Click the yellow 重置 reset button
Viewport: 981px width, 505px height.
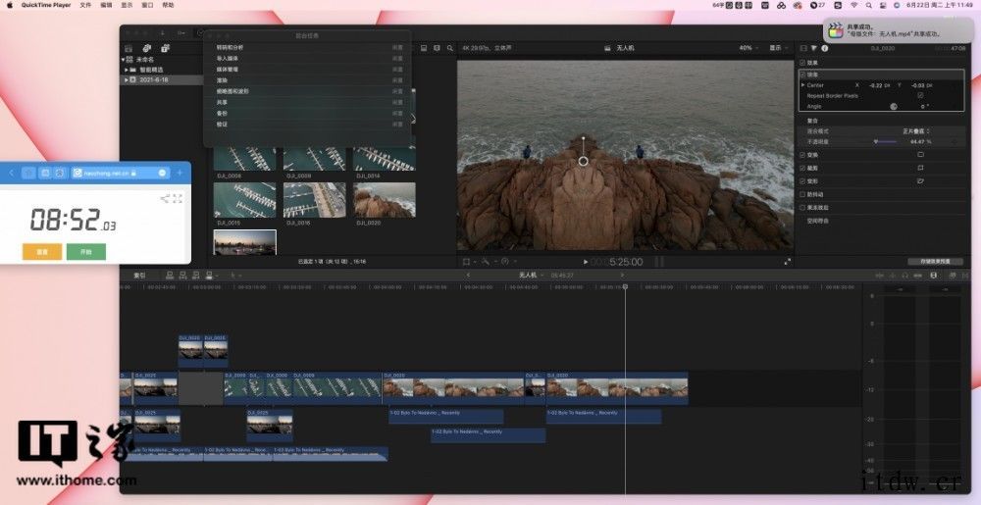pos(42,251)
